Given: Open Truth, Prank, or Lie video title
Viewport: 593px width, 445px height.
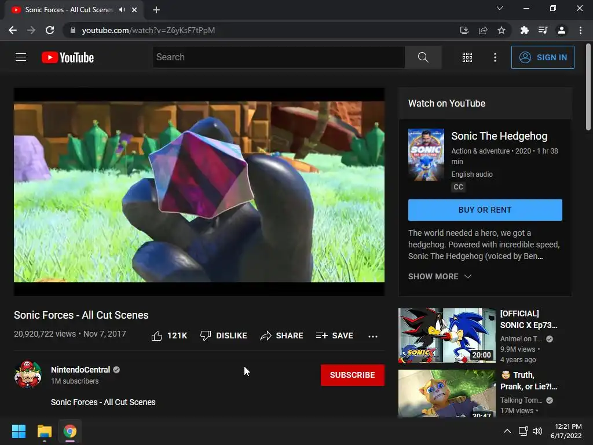Looking at the screenshot, I should pyautogui.click(x=528, y=381).
